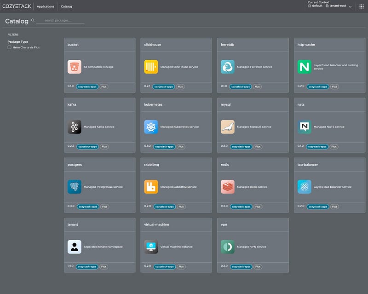Screen dimensions: 368x294
Task: Click the MariaDB seal icon
Action: point(227,127)
